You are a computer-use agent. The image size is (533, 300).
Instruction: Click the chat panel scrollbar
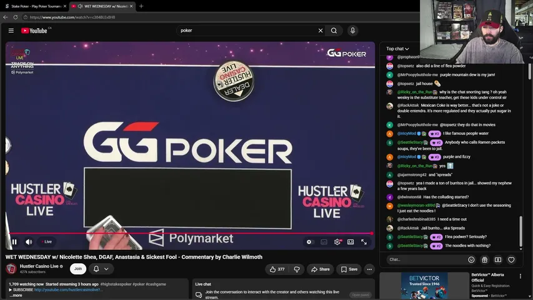521,231
